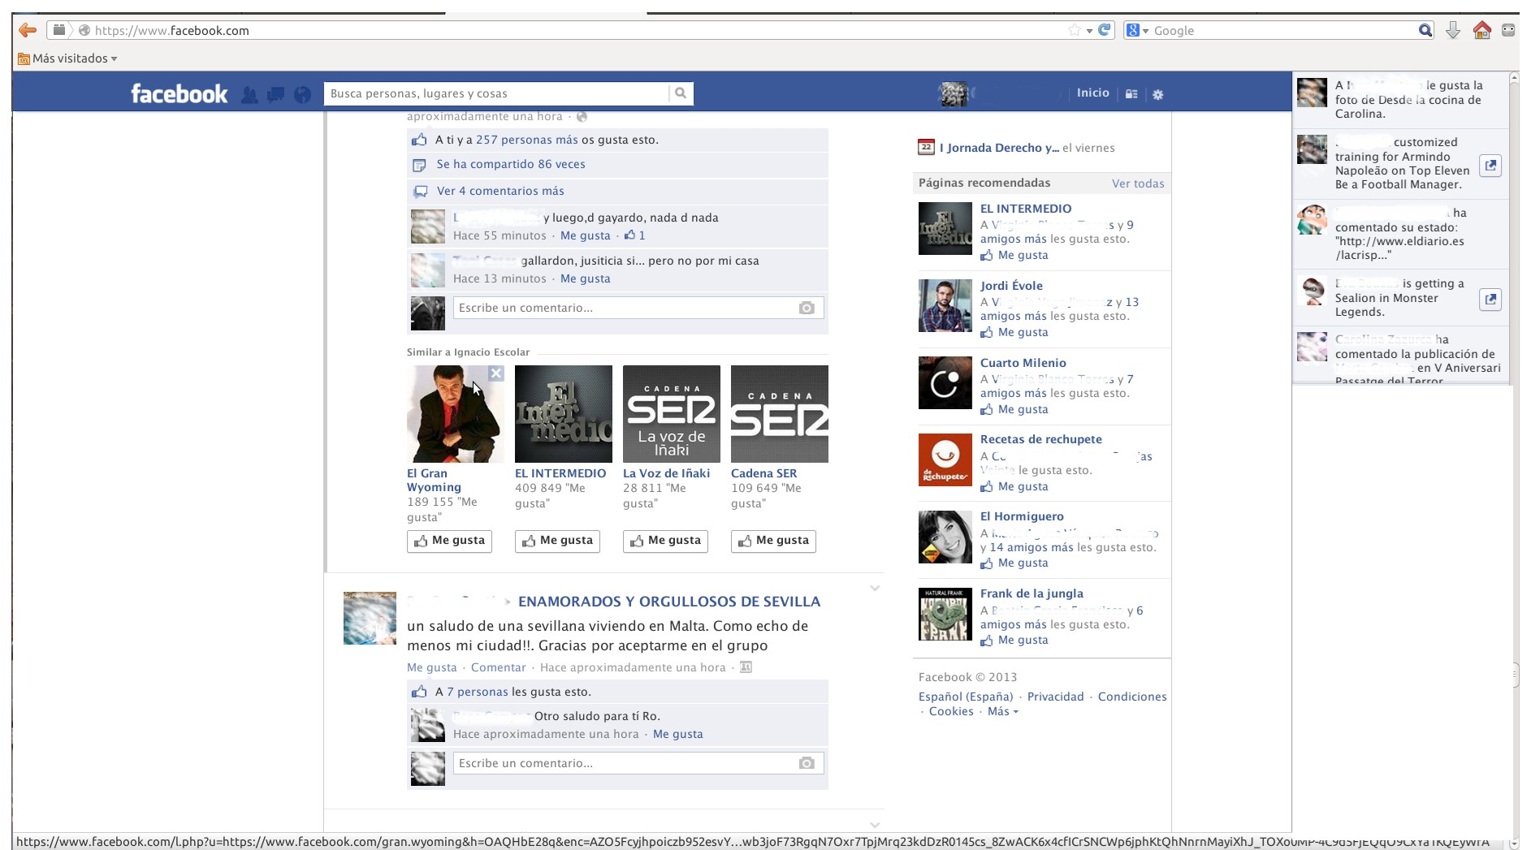1531x850 pixels.
Task: Reload the page with the refresh icon
Action: [1105, 30]
